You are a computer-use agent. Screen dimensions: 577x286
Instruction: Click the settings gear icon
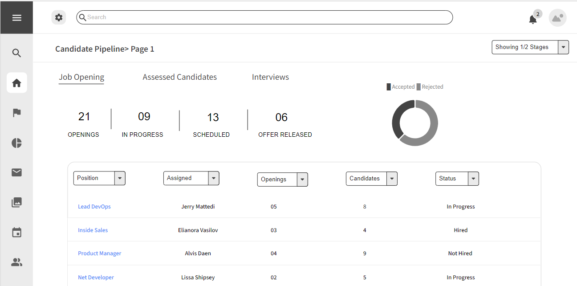pos(59,18)
